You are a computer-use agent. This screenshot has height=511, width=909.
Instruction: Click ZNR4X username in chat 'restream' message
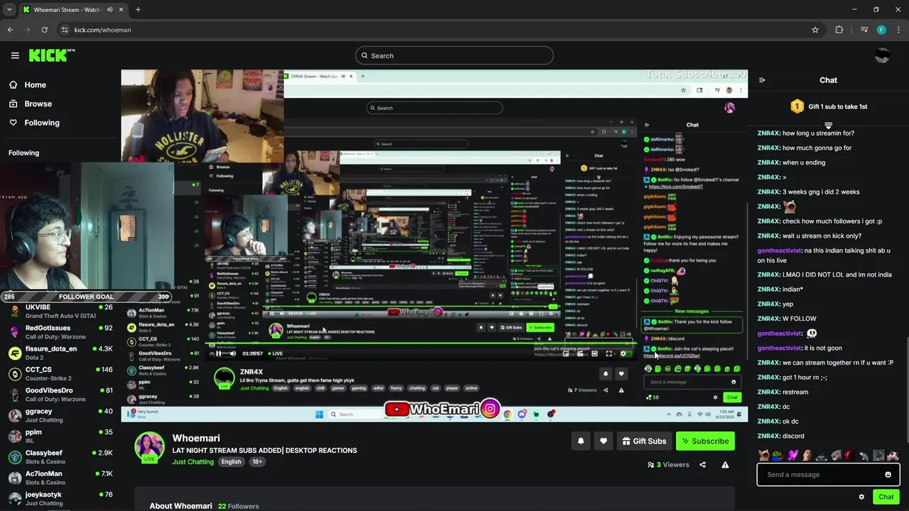click(768, 392)
